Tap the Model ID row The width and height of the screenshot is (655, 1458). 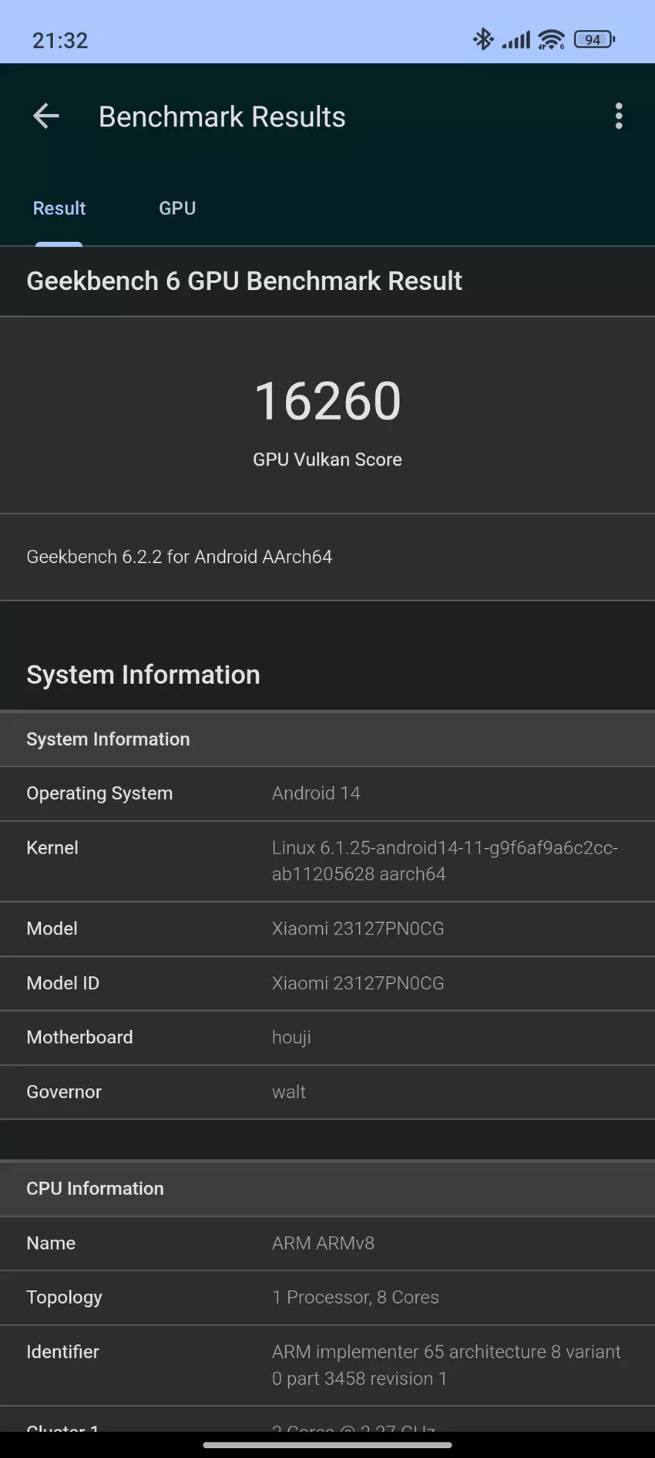click(327, 983)
